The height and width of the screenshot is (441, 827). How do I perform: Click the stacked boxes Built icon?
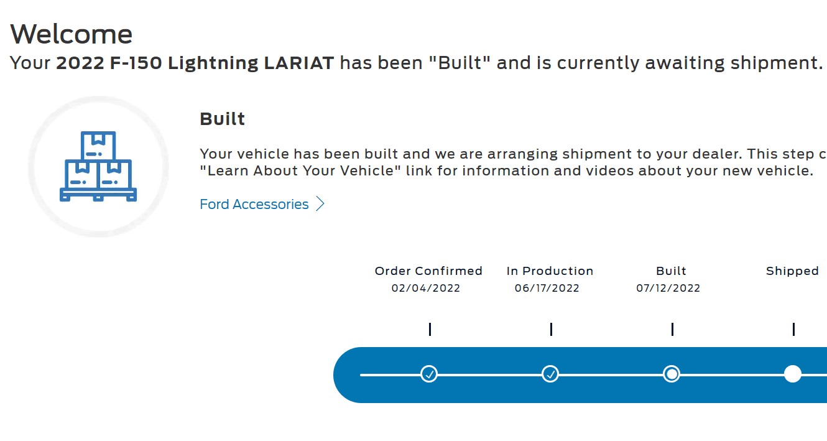click(x=98, y=167)
